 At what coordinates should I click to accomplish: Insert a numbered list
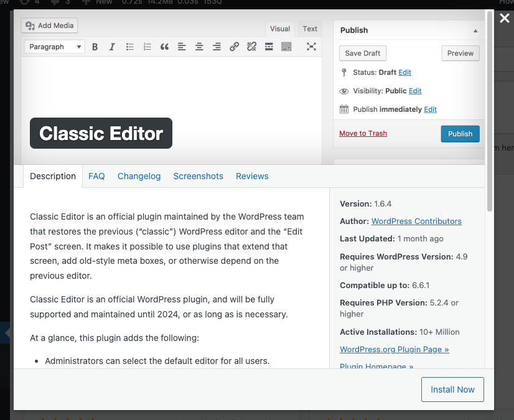146,47
